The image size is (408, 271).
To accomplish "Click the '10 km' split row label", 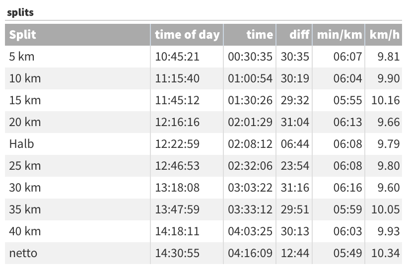I will coord(25,78).
